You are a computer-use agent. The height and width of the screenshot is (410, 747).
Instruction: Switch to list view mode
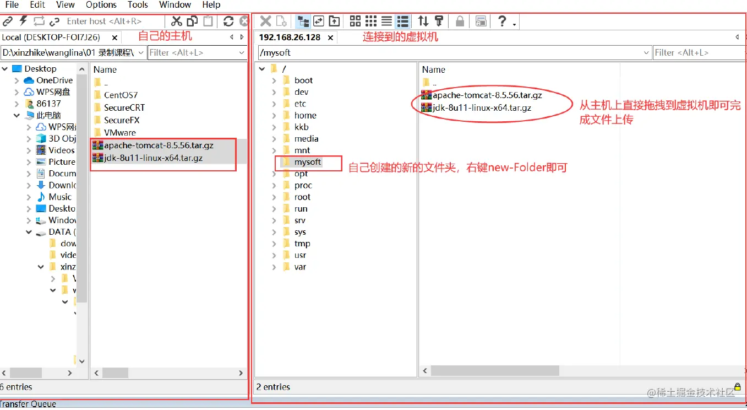(x=386, y=21)
